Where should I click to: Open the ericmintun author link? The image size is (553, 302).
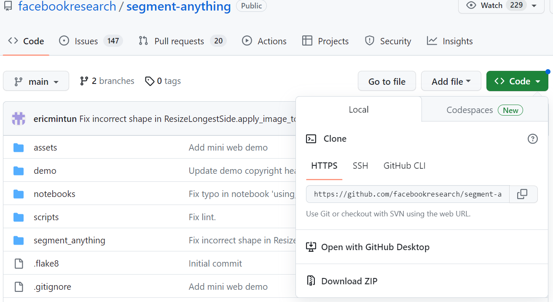pyautogui.click(x=55, y=119)
